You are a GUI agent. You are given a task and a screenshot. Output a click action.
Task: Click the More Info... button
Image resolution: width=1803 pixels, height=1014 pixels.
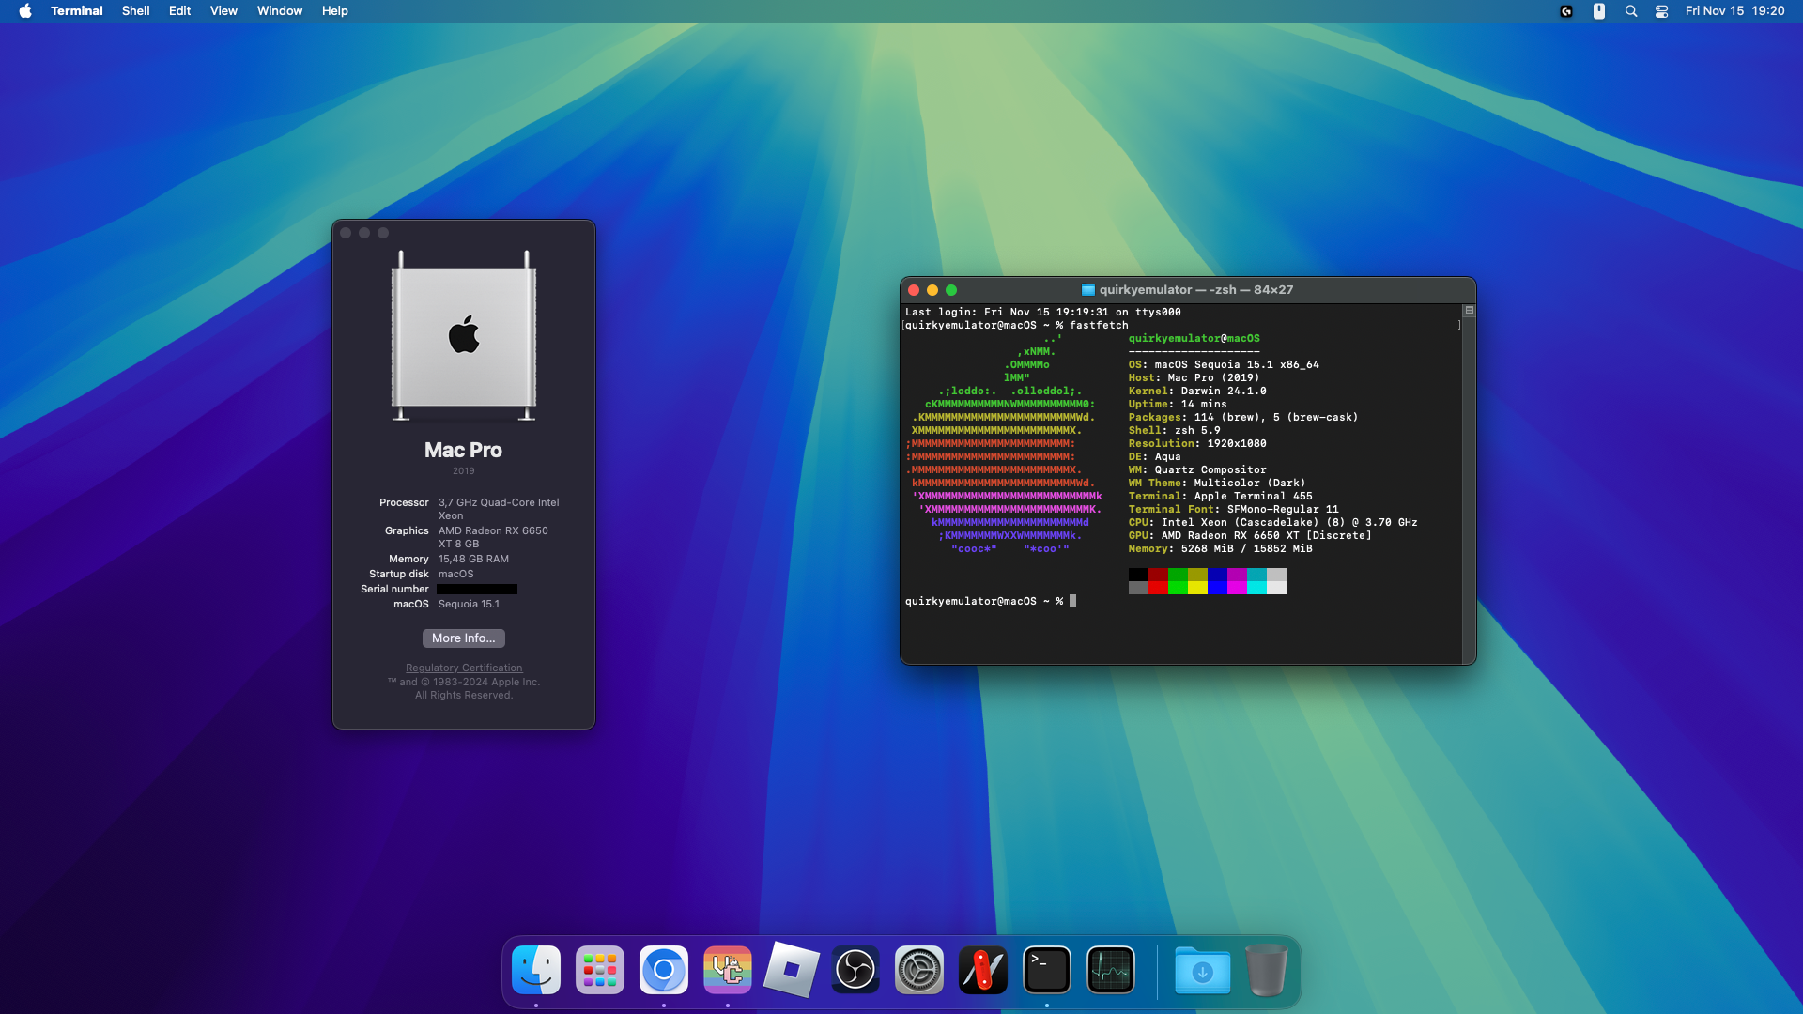tap(463, 638)
